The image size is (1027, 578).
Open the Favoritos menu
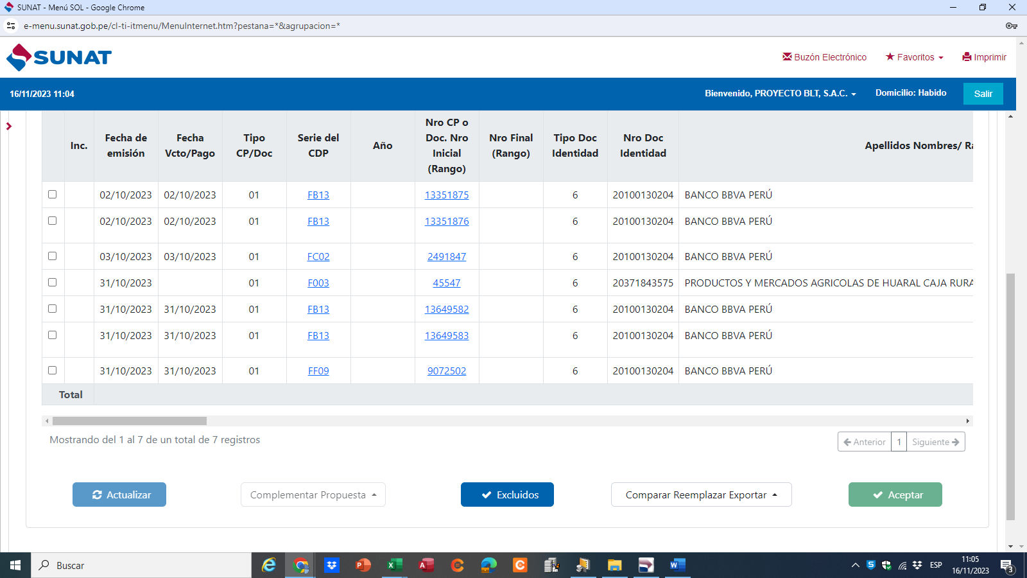915,57
